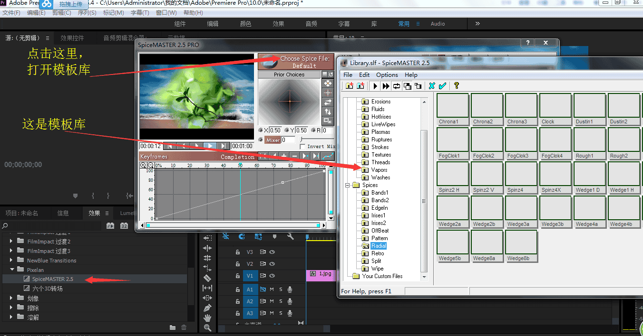This screenshot has height=336, width=643.
Task: Select the Razor tool in Premiere toolbar
Action: (207, 278)
